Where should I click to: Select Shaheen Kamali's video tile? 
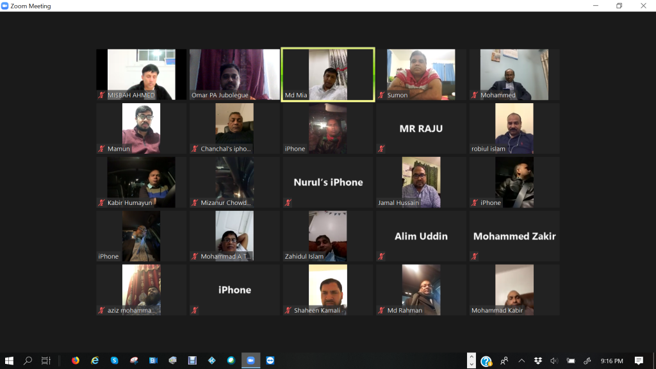pyautogui.click(x=328, y=290)
